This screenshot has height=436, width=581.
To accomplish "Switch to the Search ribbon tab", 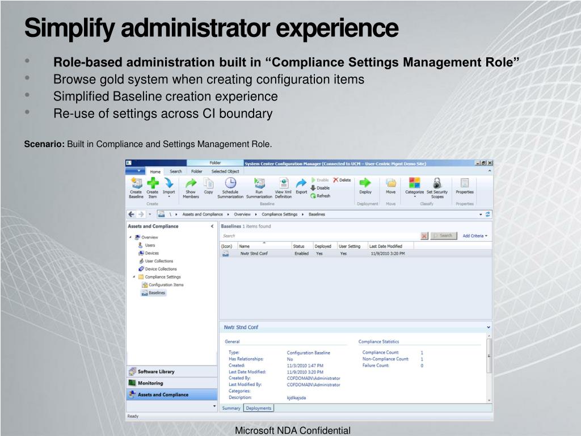I will coord(176,171).
